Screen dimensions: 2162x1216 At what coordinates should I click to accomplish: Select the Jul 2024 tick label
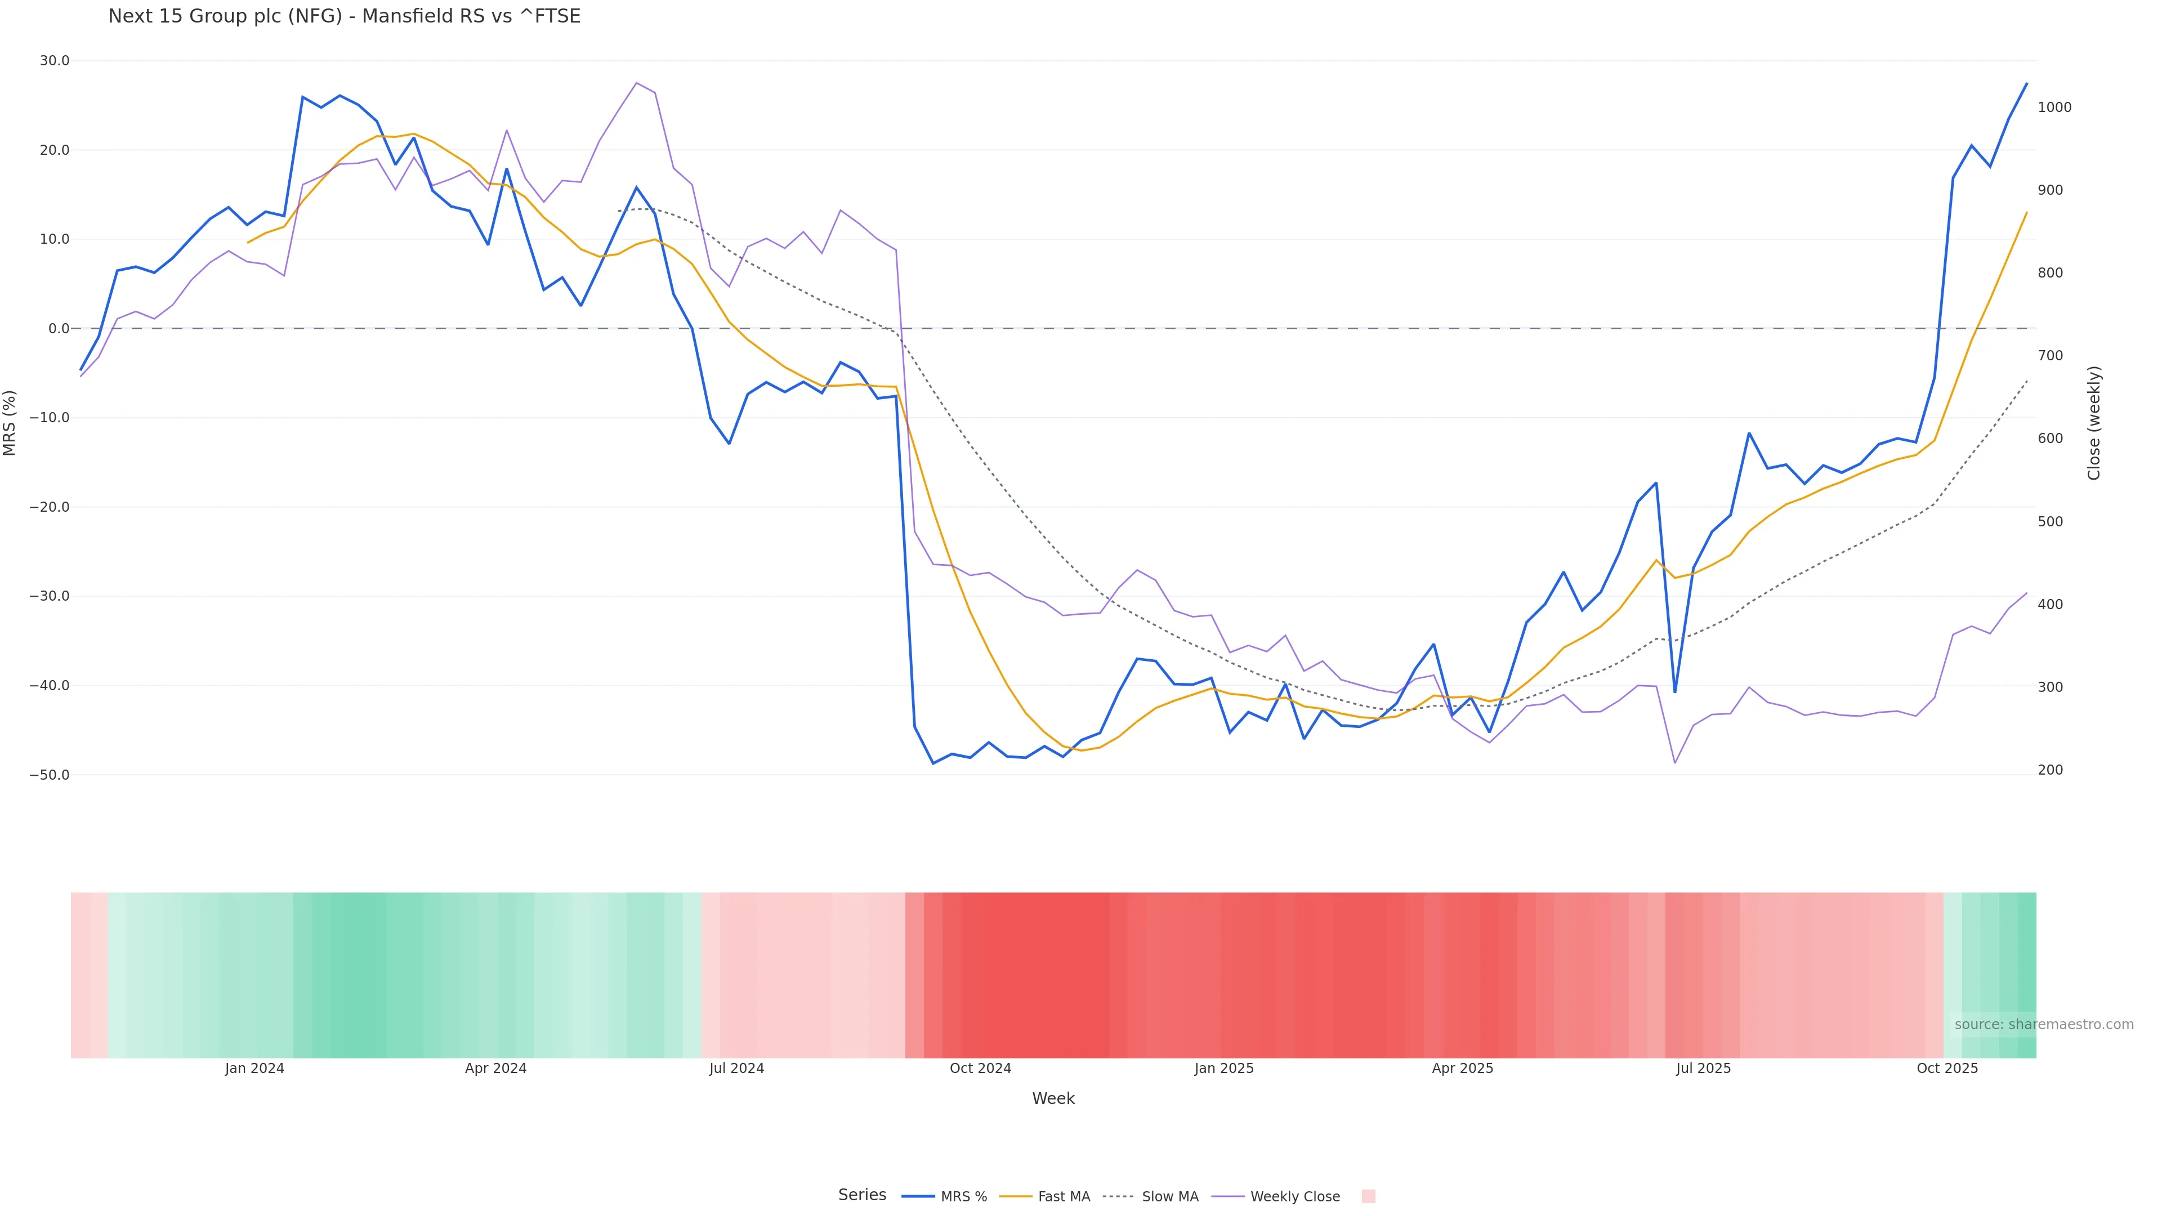coord(736,1069)
